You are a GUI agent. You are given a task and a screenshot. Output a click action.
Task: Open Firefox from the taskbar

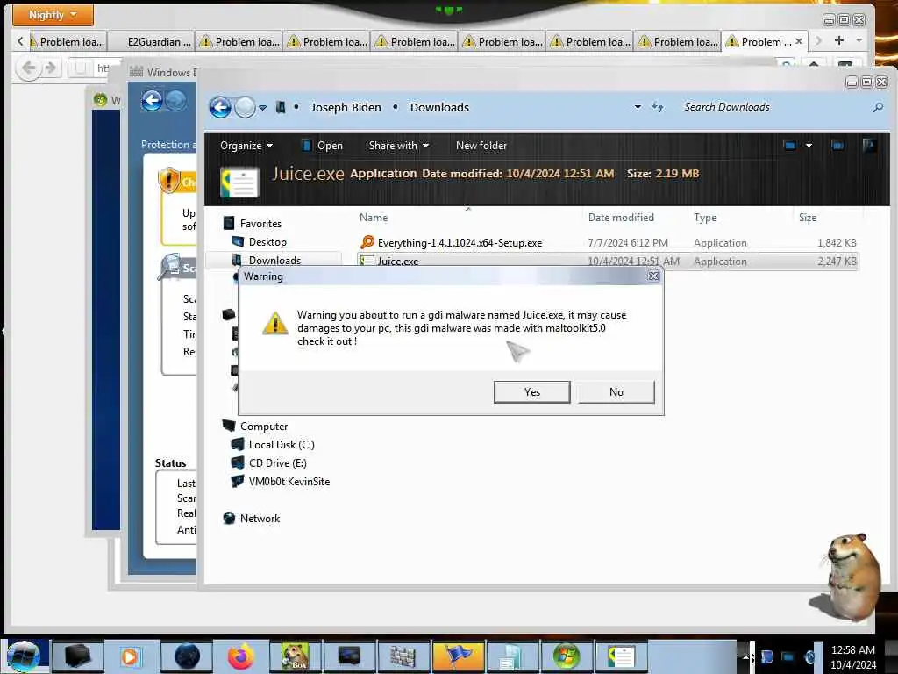[x=240, y=656]
